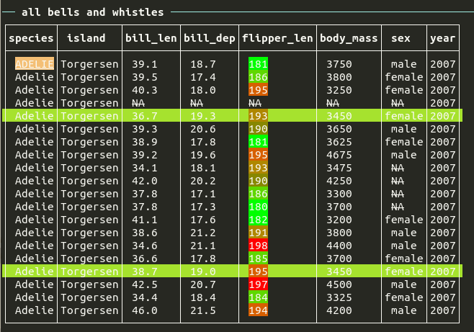Click the body_mass column header
Image resolution: width=474 pixels, height=332 pixels.
point(349,38)
